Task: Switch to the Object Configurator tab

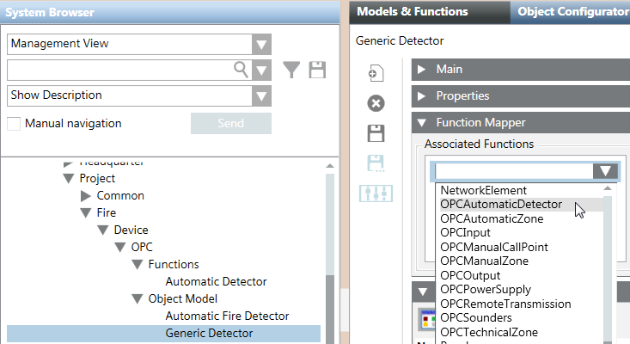Action: pos(572,11)
